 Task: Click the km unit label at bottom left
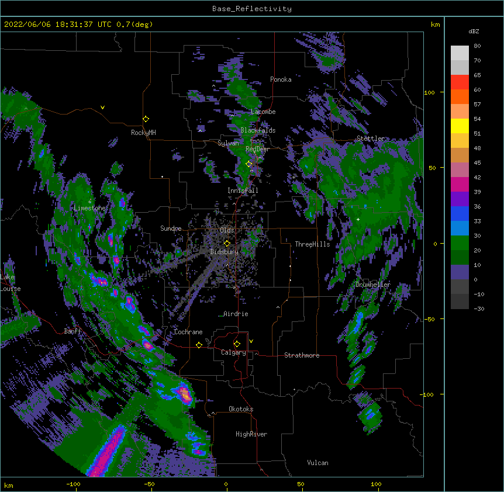(x=9, y=485)
